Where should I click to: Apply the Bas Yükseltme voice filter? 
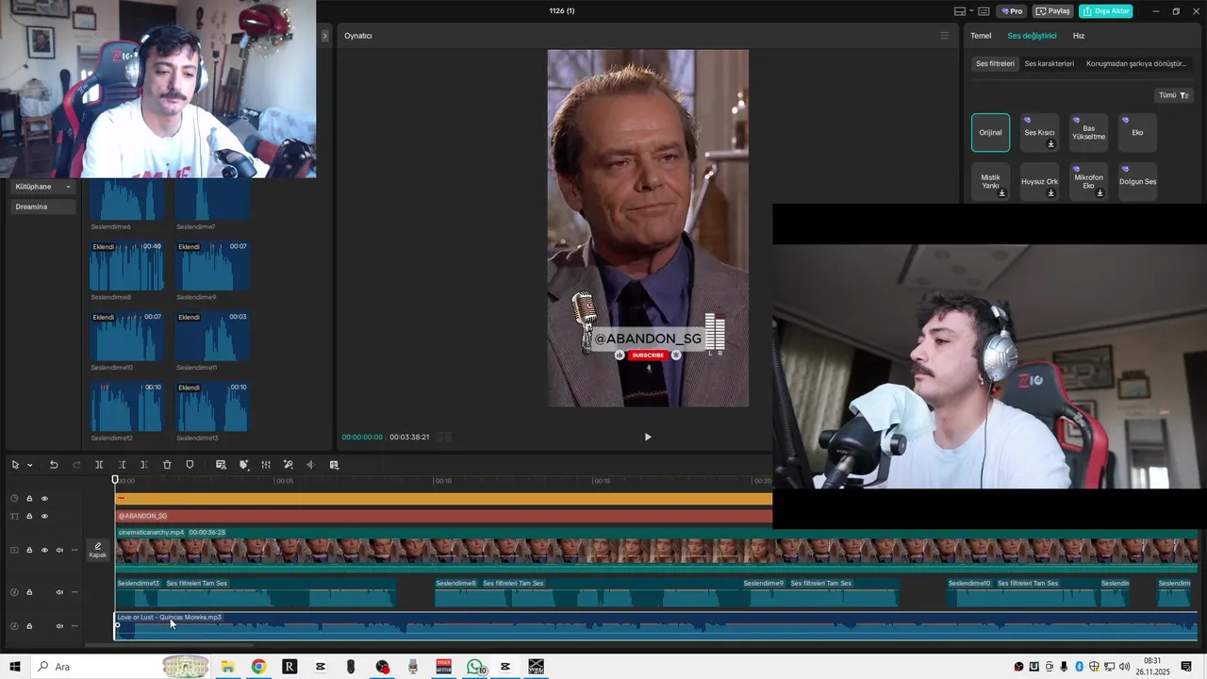tap(1088, 133)
